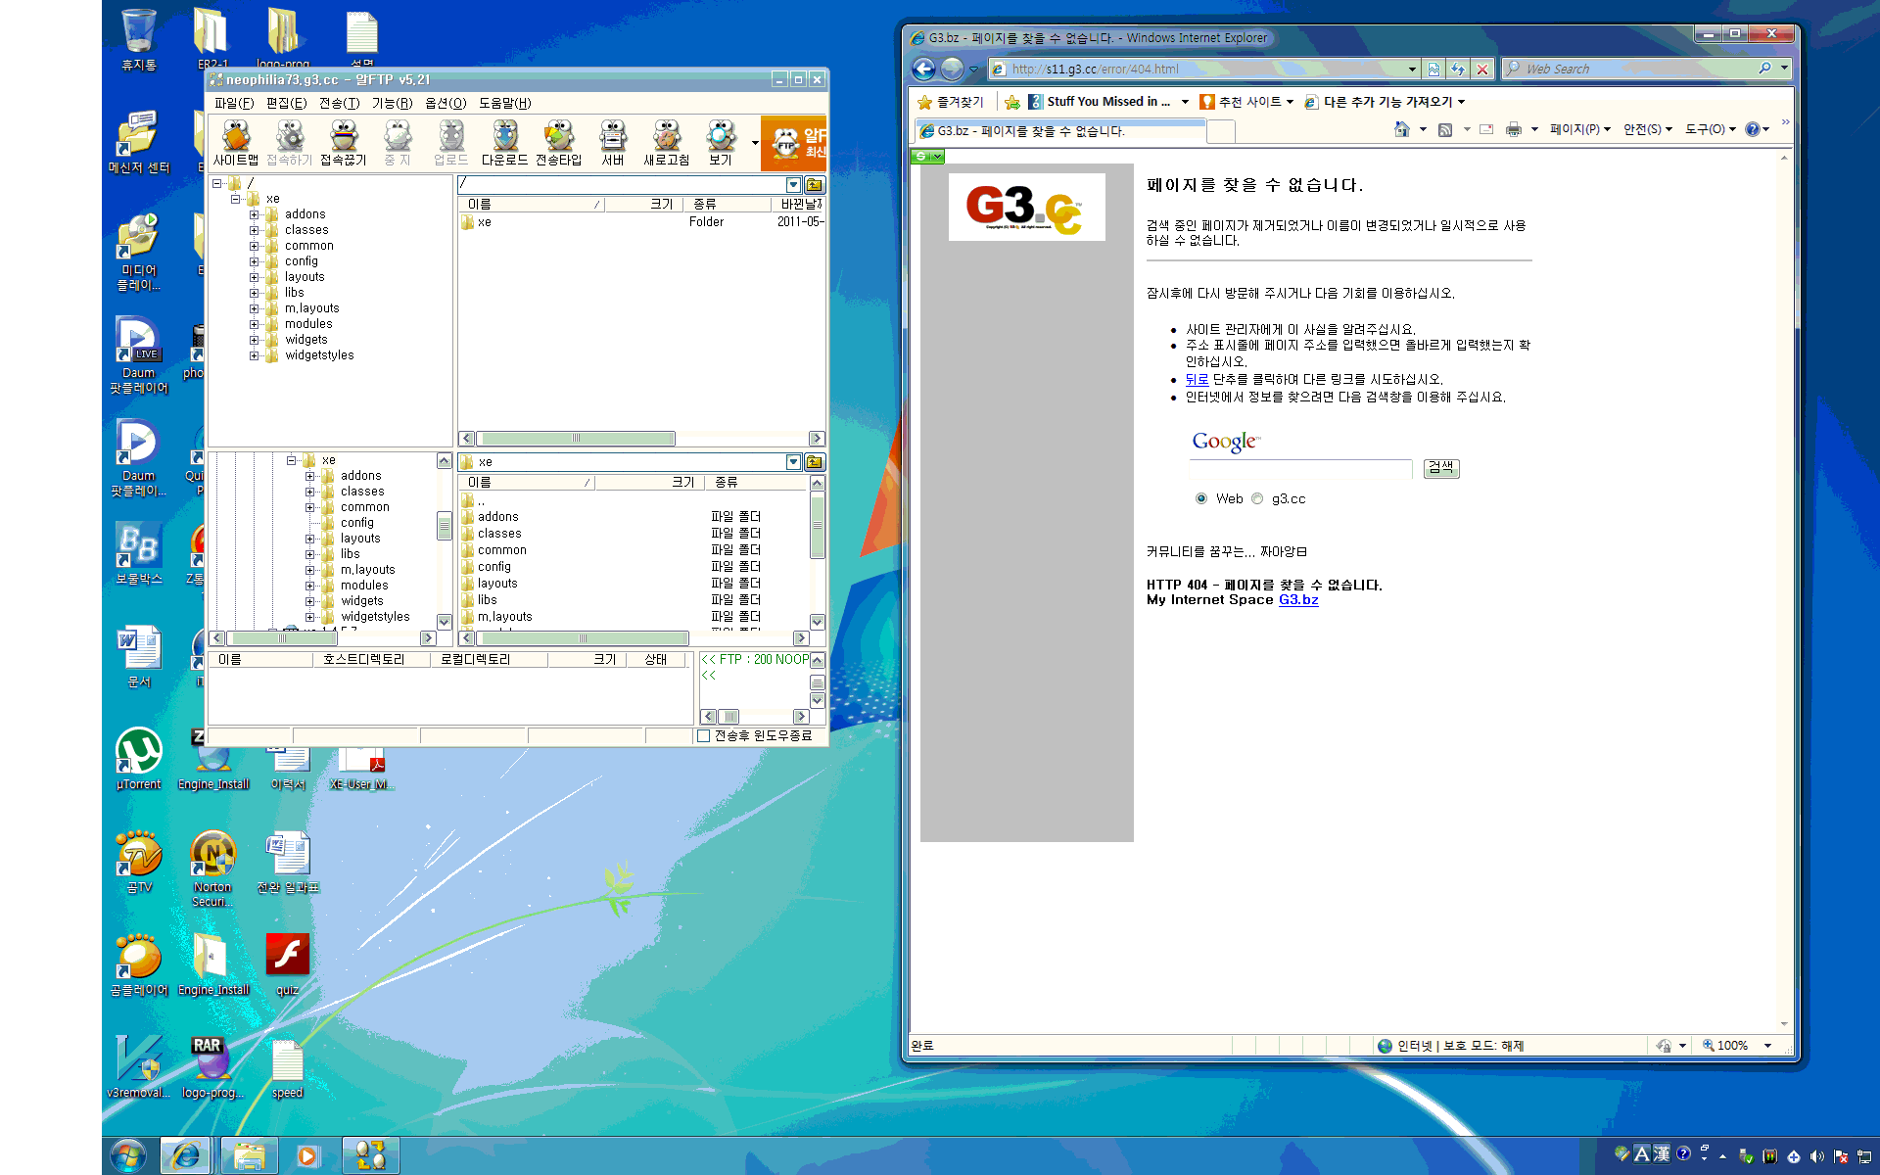This screenshot has width=1880, height=1175.
Task: Open the 도움말(H) help menu
Action: 505,103
